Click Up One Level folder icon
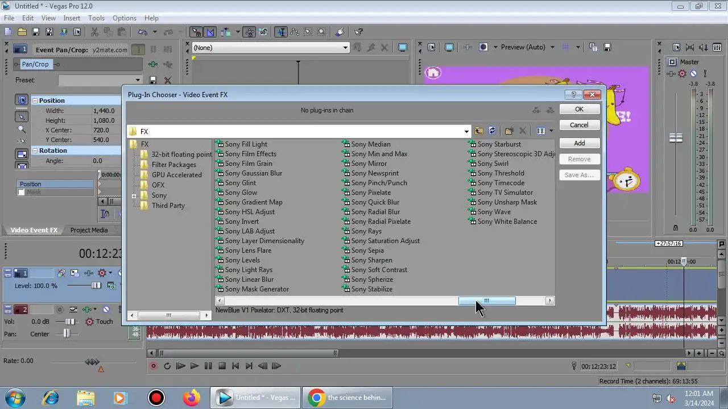The height and width of the screenshot is (409, 728). 479,131
